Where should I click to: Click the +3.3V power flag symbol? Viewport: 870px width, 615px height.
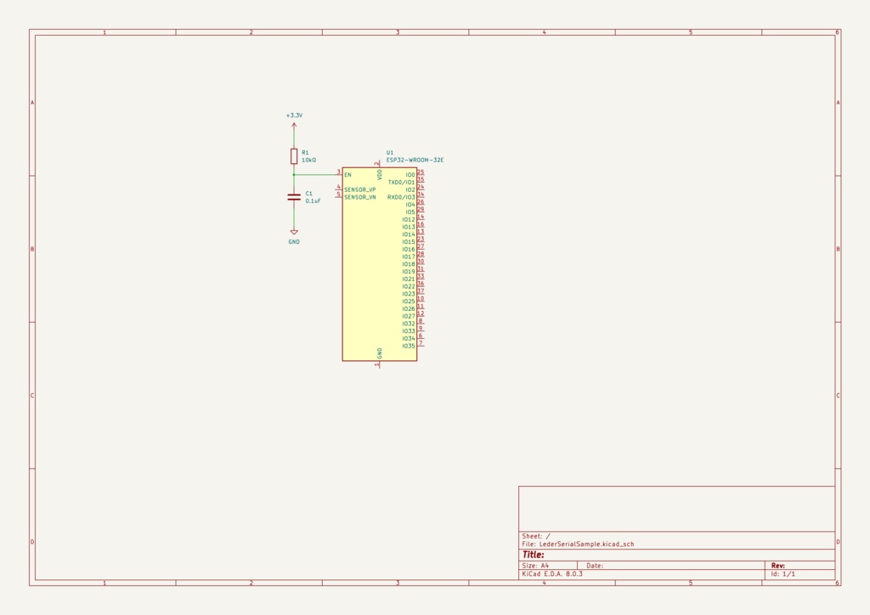tap(293, 119)
